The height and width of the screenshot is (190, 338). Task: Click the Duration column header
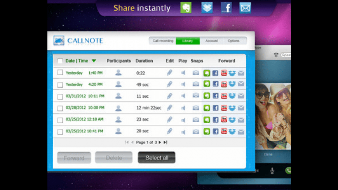[144, 61]
